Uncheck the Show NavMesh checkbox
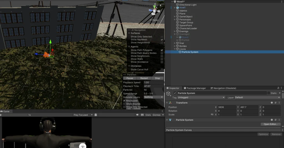 162,40
